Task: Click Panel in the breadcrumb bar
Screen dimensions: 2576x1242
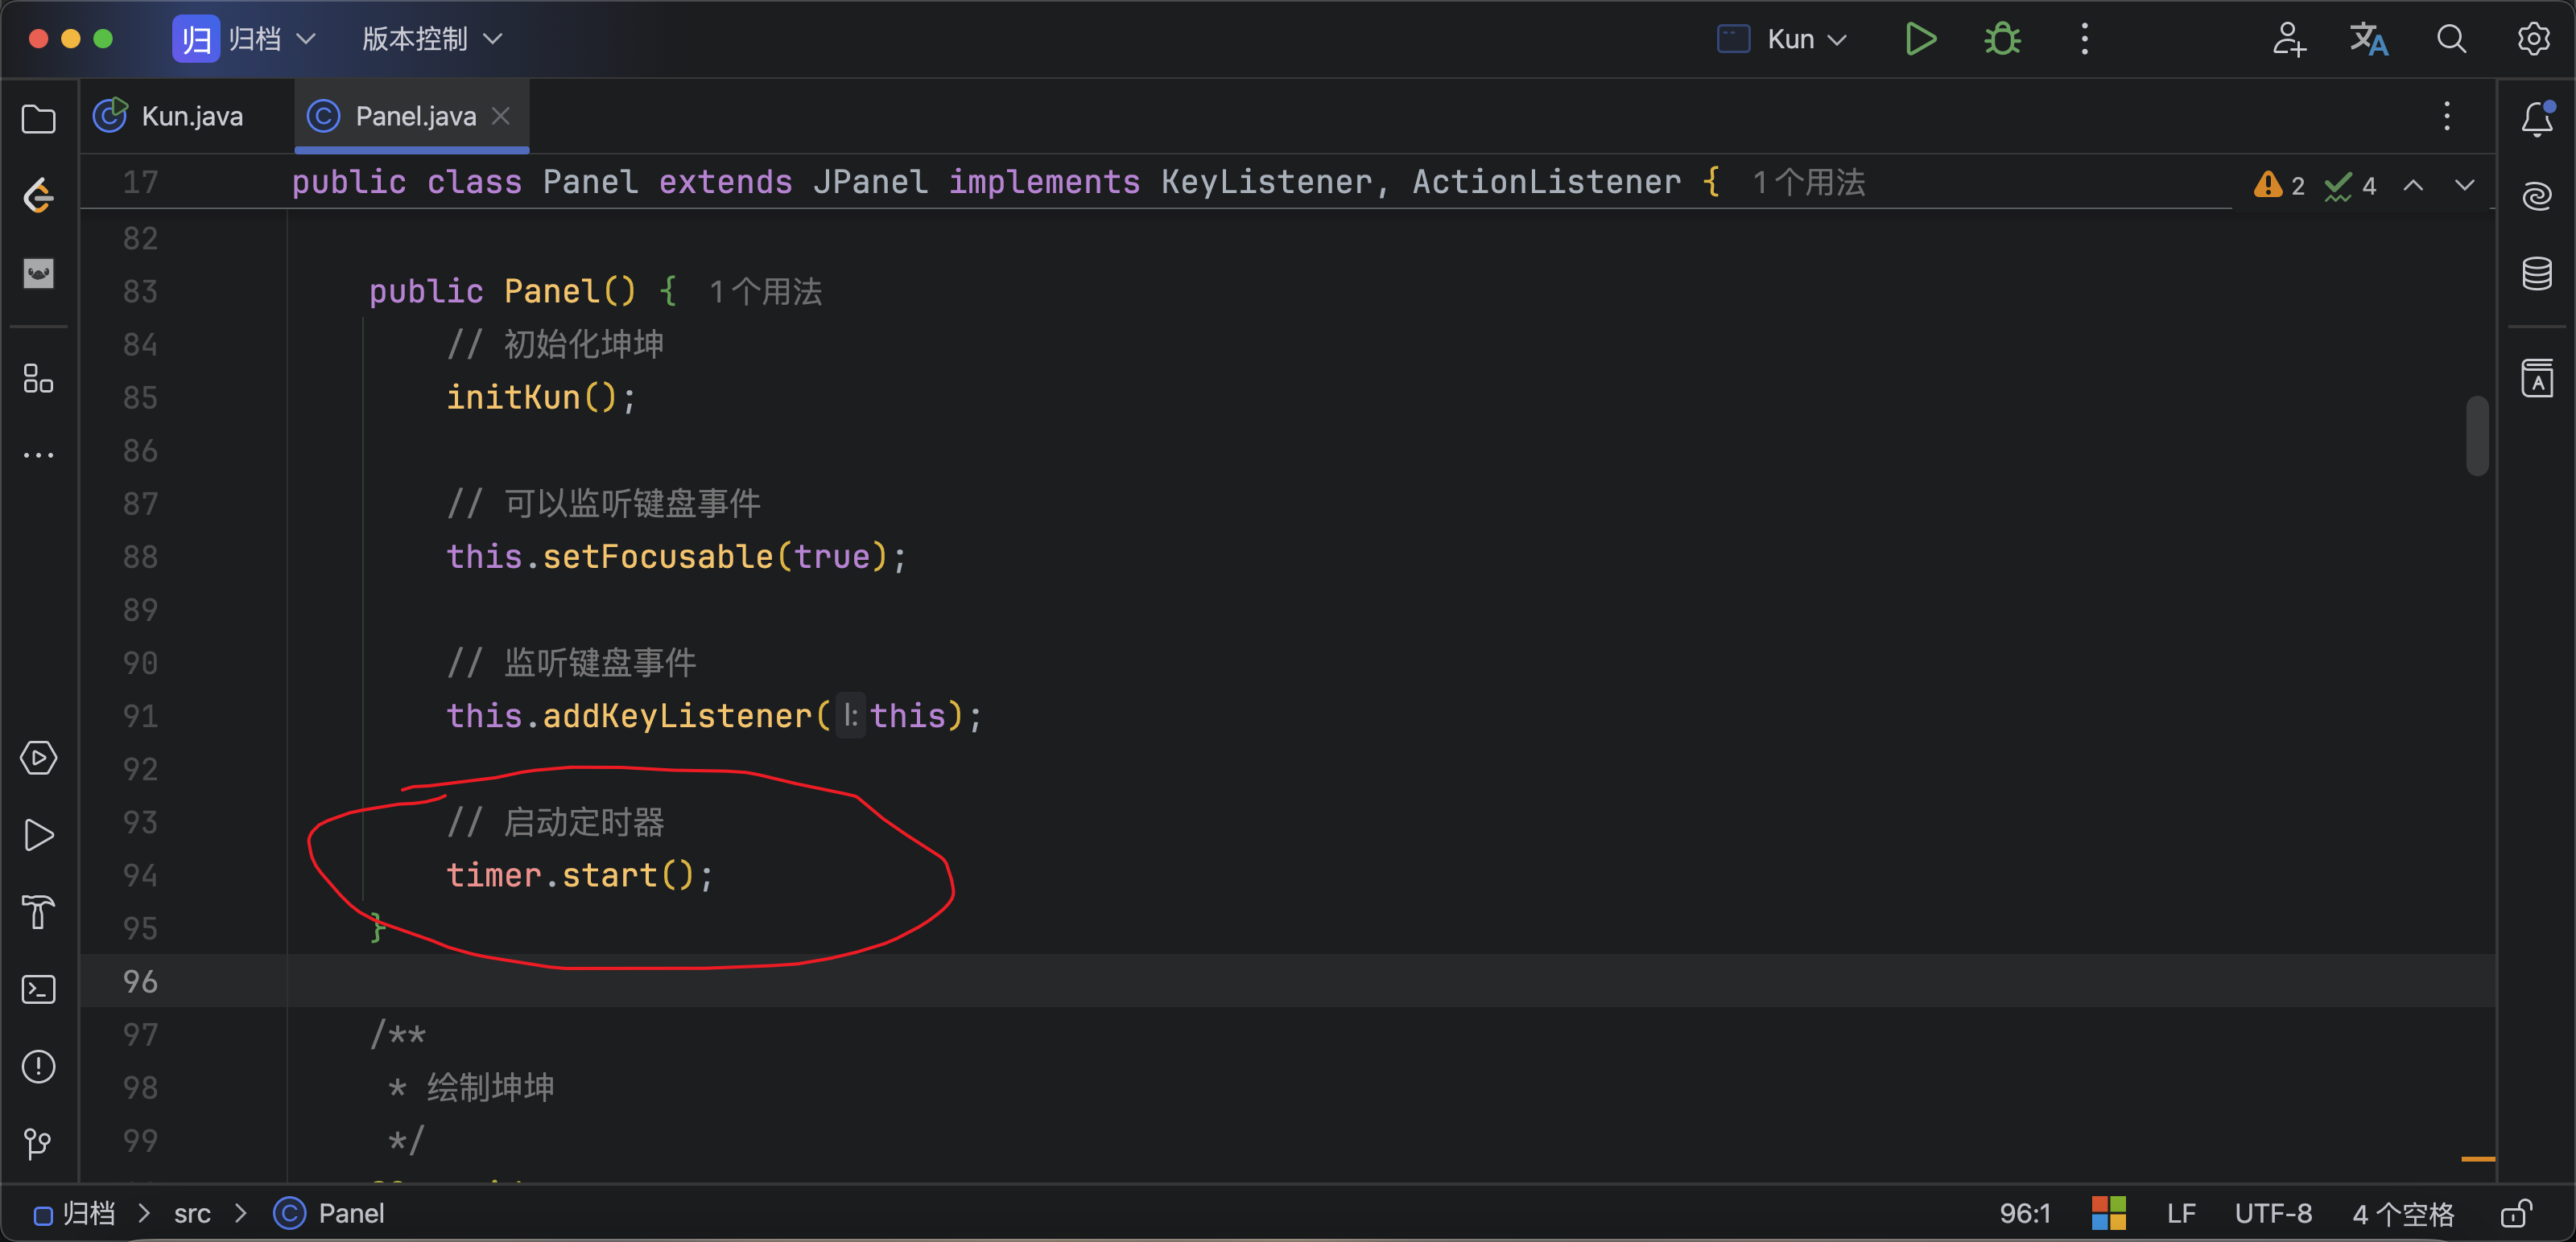Action: click(329, 1213)
